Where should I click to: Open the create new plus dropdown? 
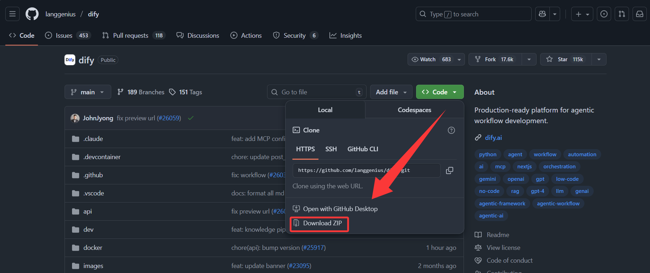tap(582, 14)
